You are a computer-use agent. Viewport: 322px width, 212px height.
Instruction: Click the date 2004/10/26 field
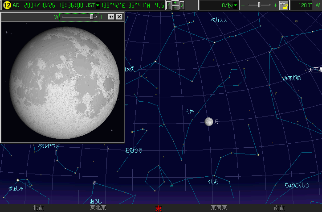pyautogui.click(x=41, y=5)
